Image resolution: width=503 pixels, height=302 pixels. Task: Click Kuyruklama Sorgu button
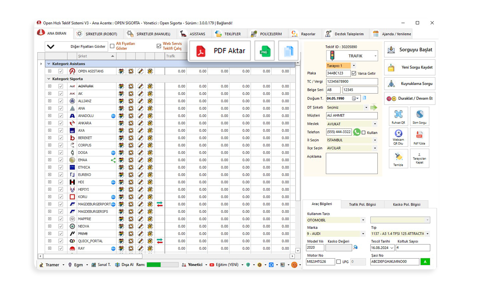click(x=410, y=84)
